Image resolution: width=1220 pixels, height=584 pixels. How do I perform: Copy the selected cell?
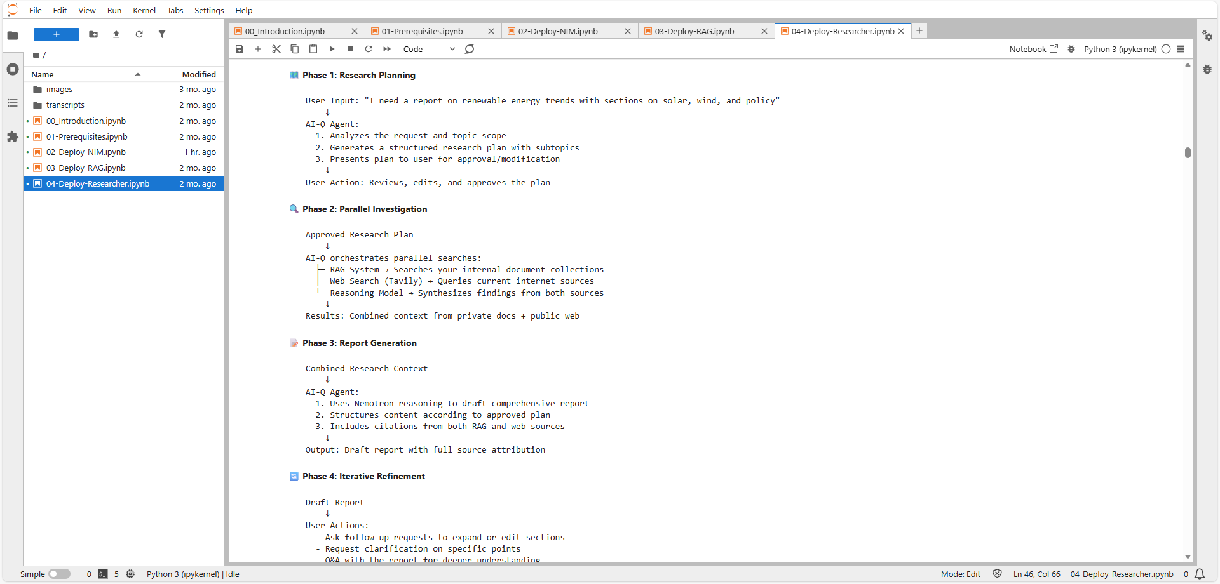click(x=295, y=49)
